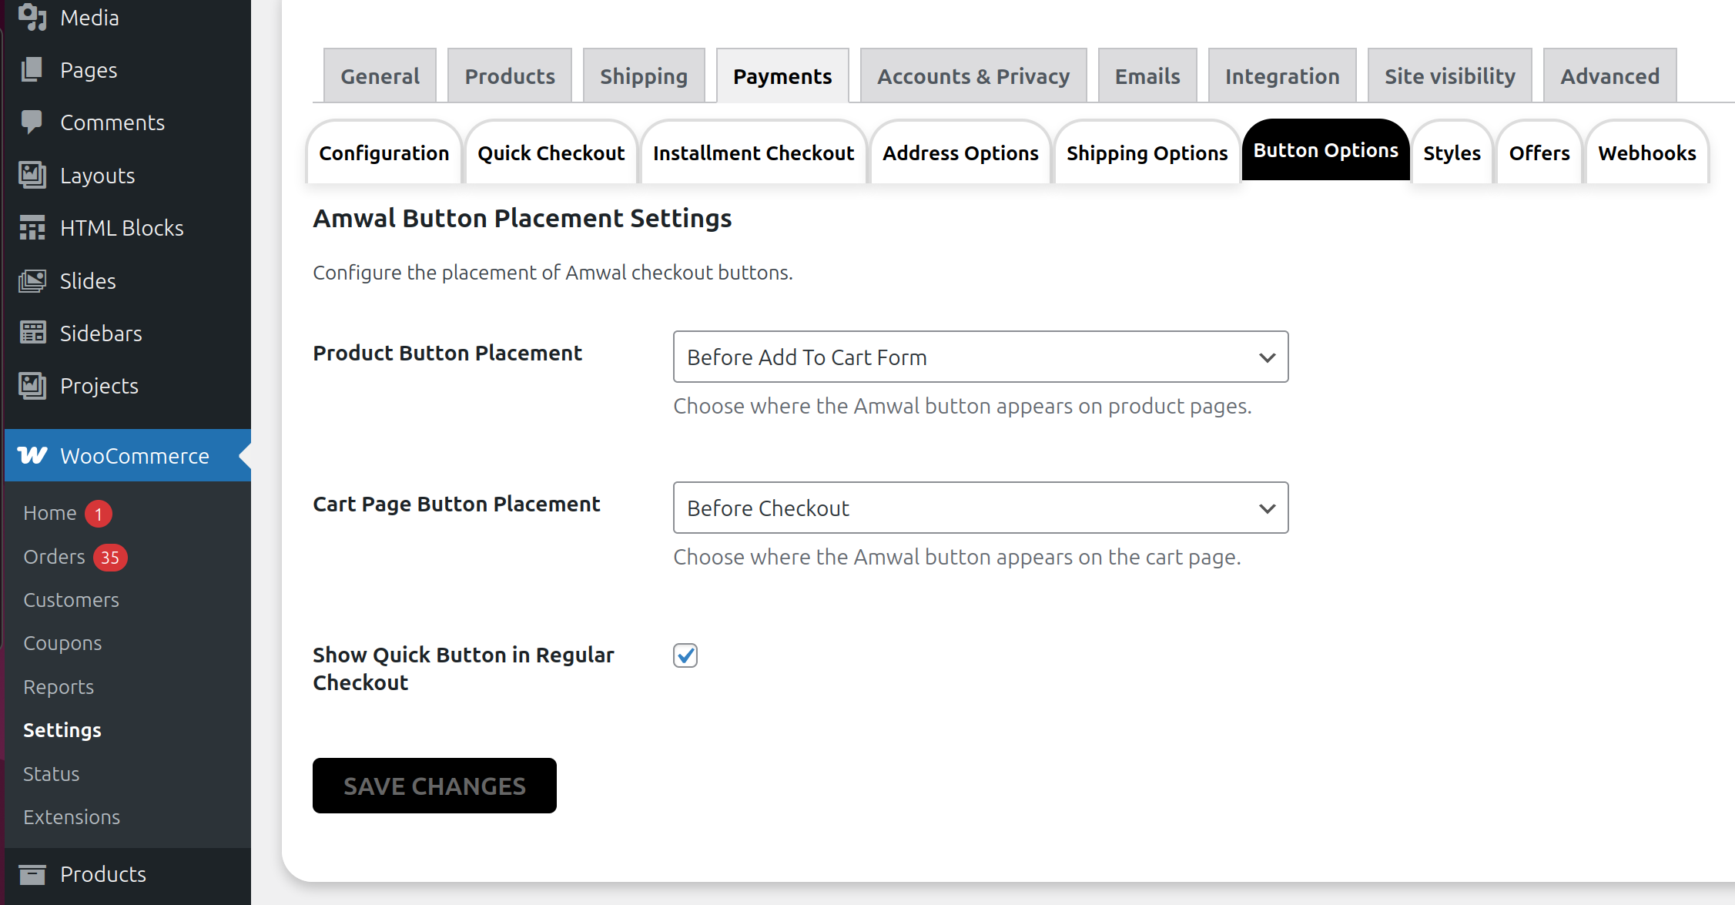Click the Save Changes button
Viewport: 1735px width, 905px height.
coord(434,786)
